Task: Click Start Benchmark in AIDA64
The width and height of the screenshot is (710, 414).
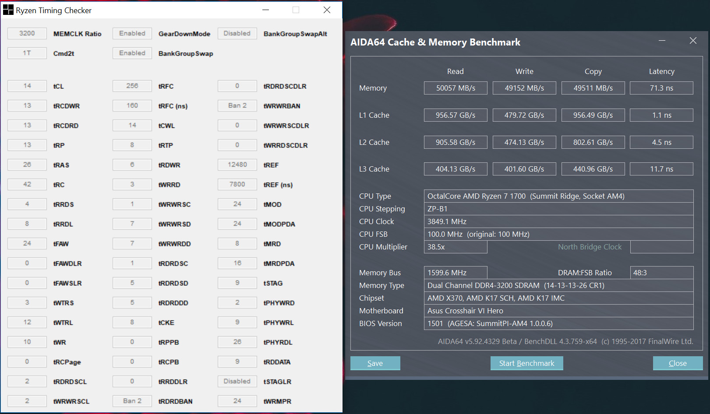Action: (526, 363)
